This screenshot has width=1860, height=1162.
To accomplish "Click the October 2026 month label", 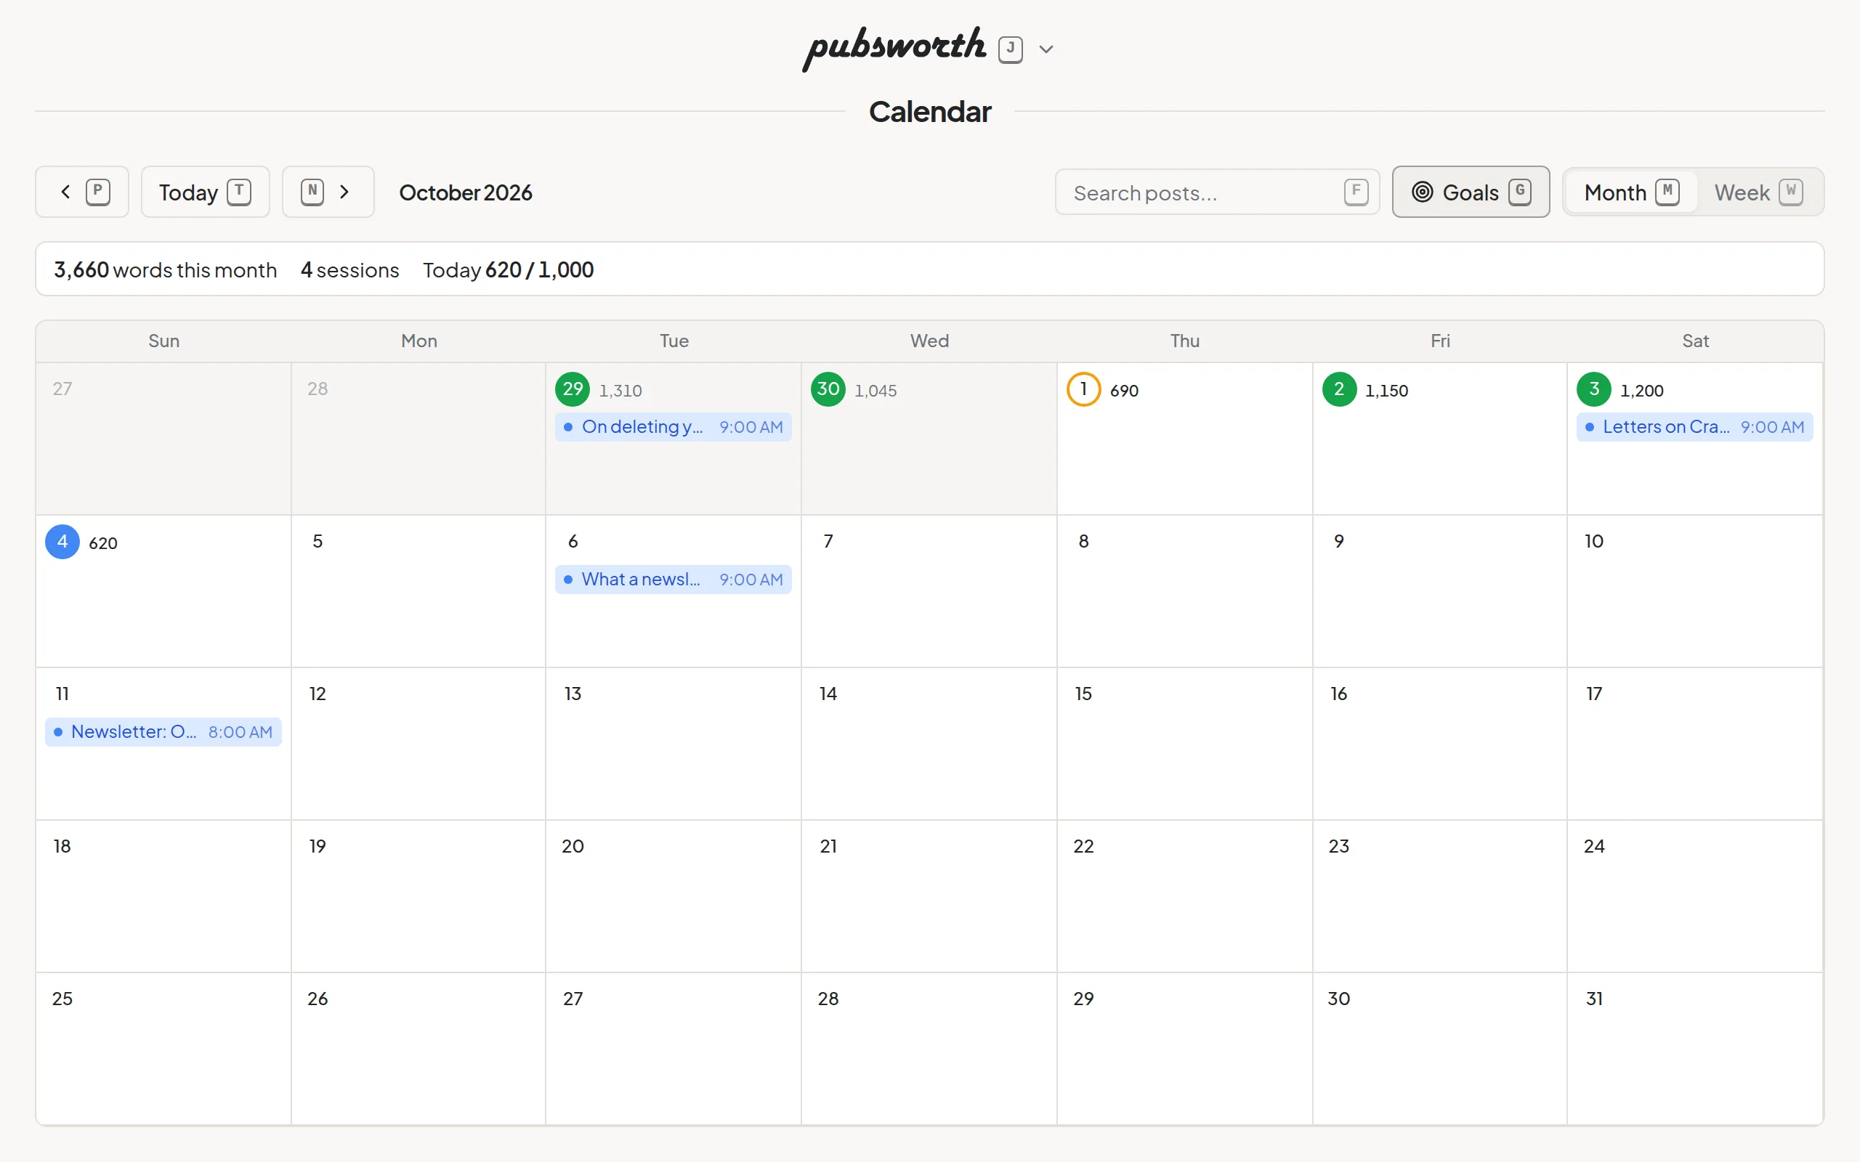I will (x=466, y=192).
